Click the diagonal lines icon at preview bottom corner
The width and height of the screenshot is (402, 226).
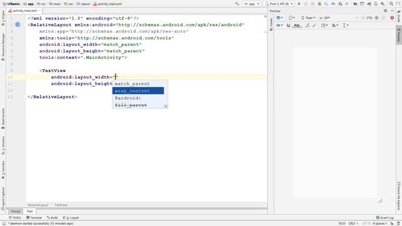[381, 201]
